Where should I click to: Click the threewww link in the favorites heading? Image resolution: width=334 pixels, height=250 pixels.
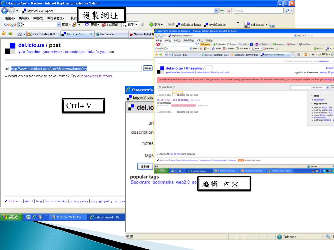[194, 68]
